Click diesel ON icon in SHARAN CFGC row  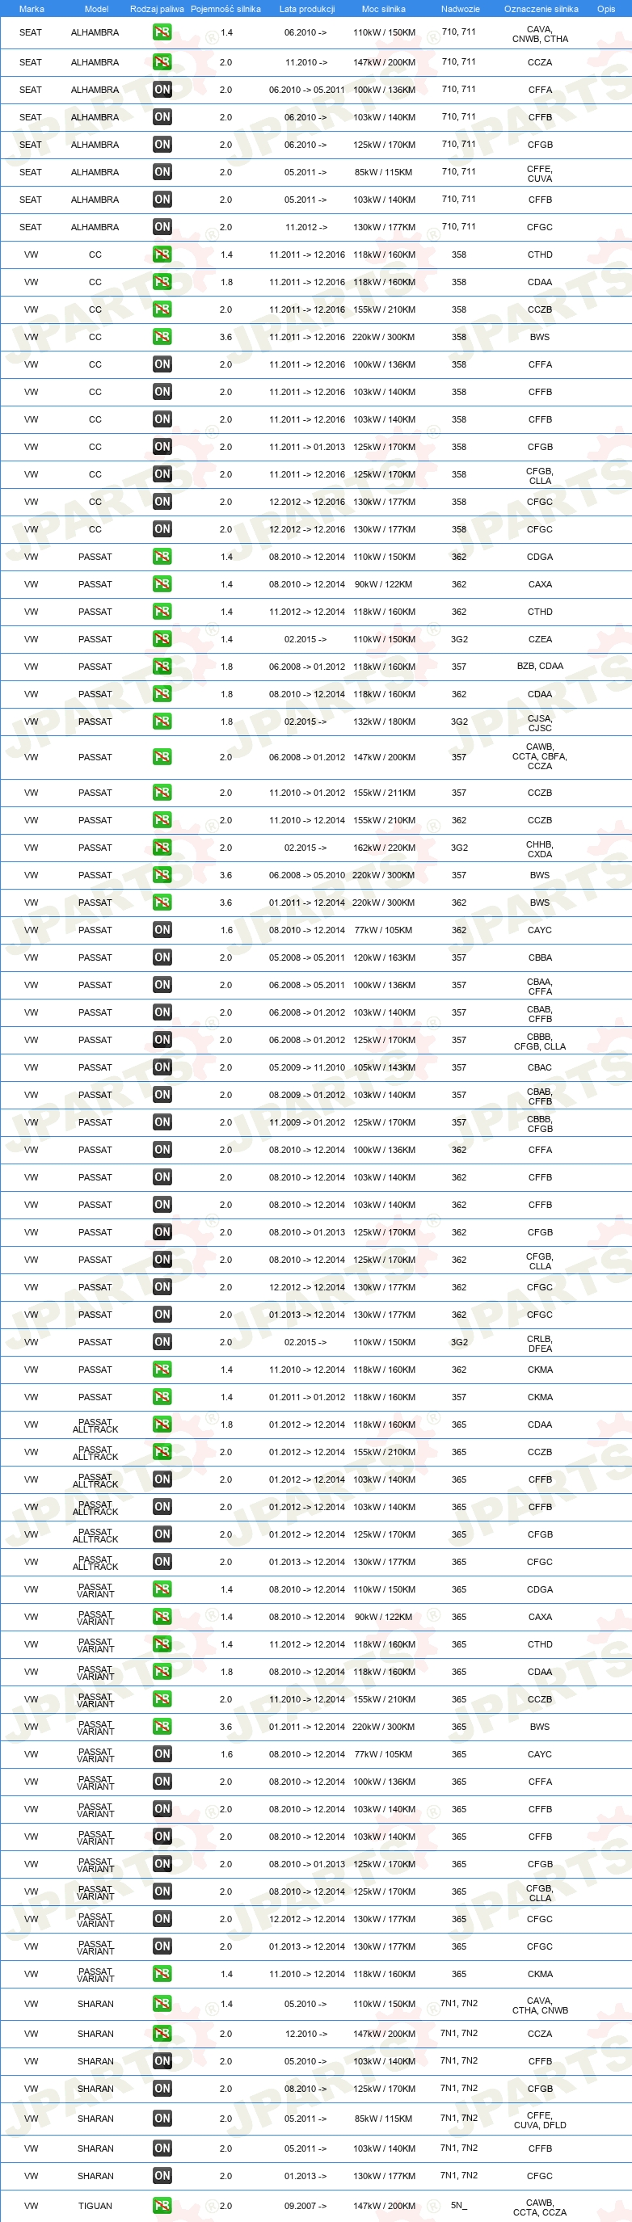point(162,2175)
